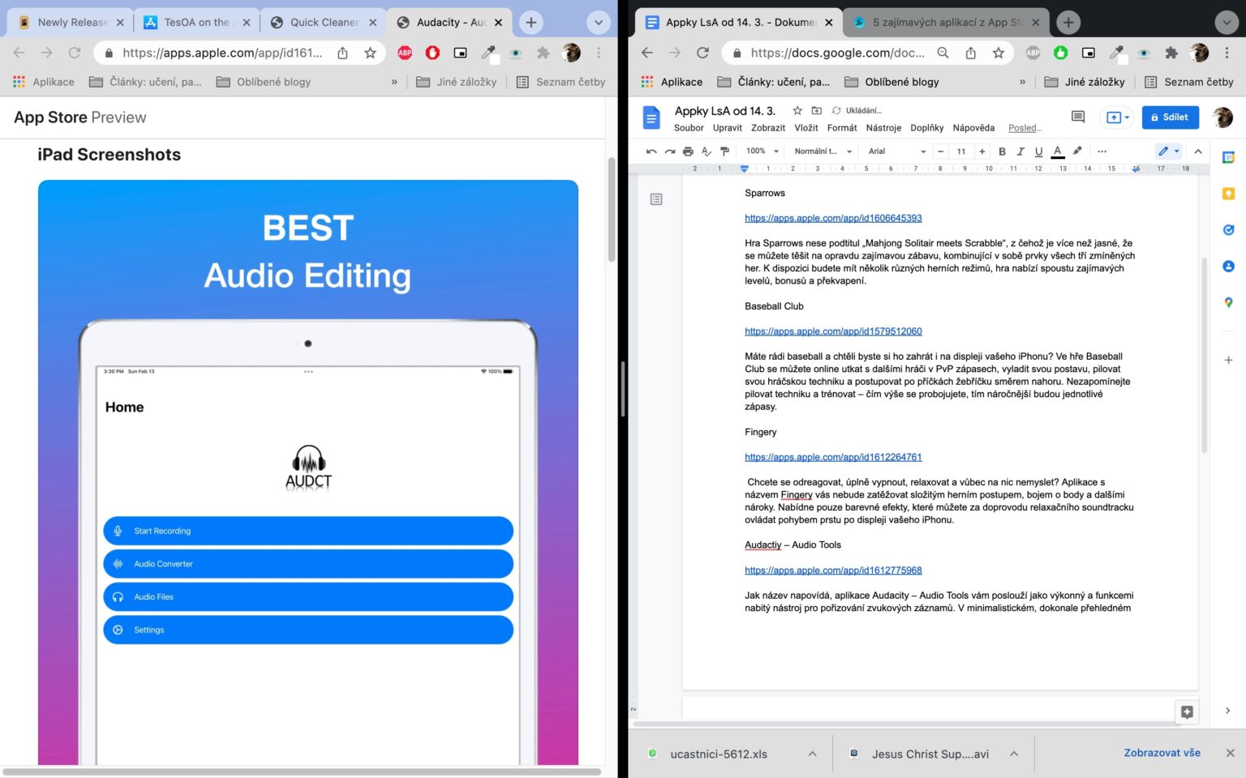Open the document outline icon
1246x778 pixels.
coord(656,199)
